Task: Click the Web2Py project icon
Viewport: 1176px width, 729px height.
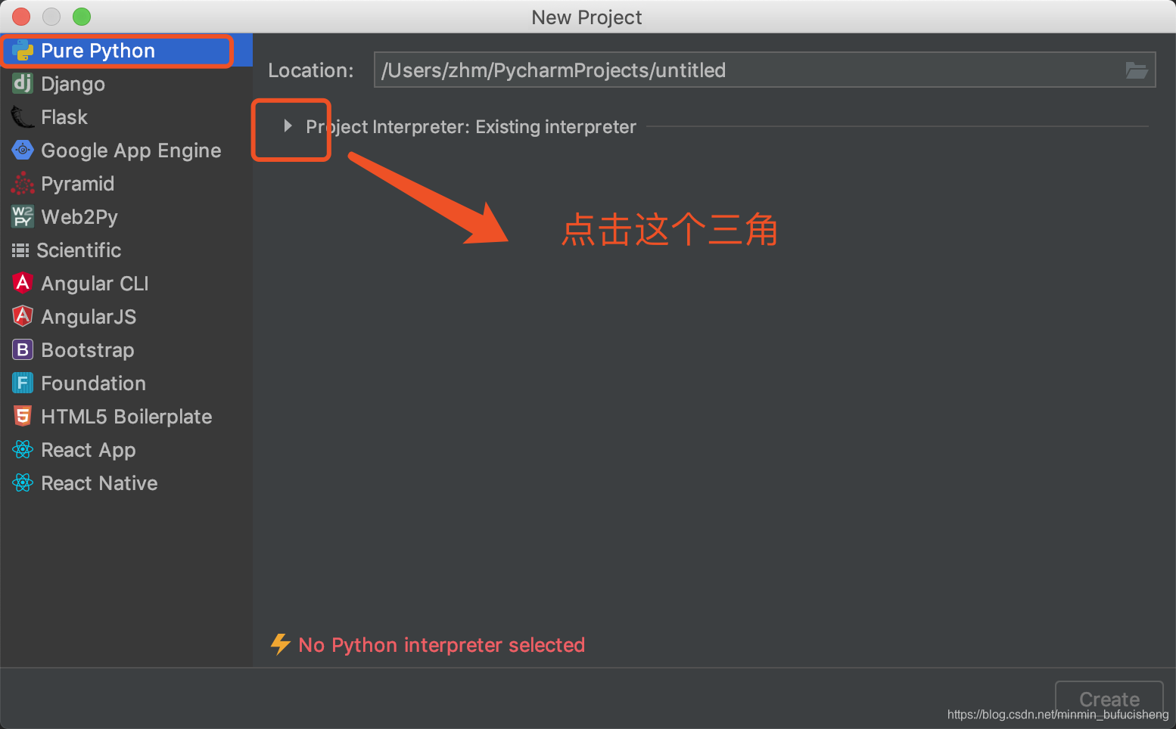Action: point(23,216)
